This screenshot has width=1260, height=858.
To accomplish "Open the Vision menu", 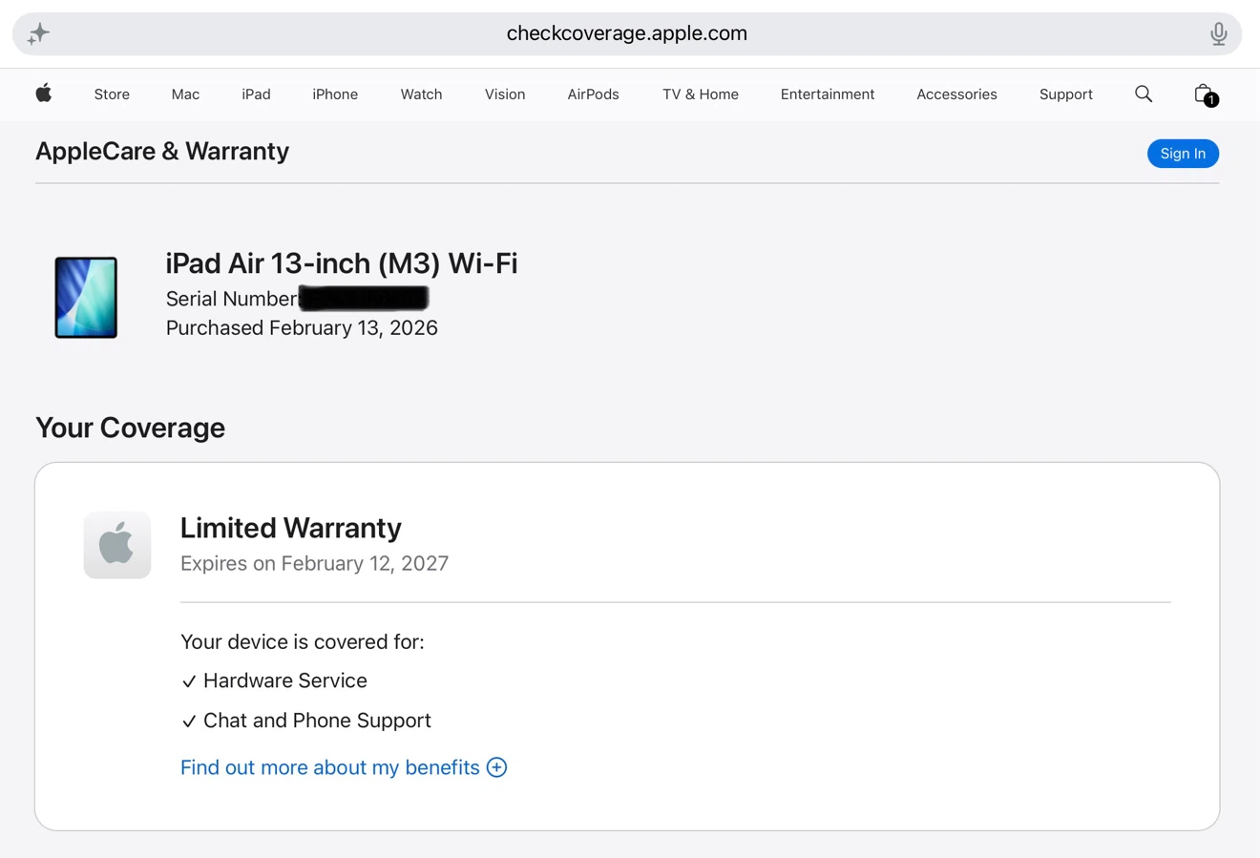I will pyautogui.click(x=505, y=94).
